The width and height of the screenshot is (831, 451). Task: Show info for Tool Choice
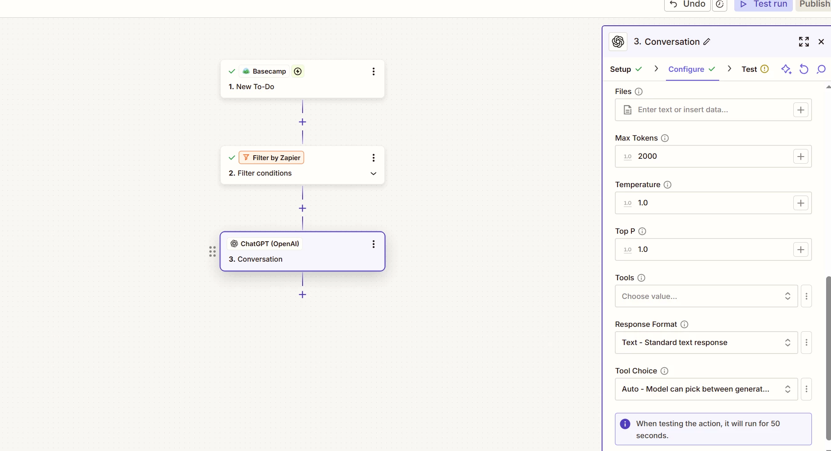tap(665, 371)
